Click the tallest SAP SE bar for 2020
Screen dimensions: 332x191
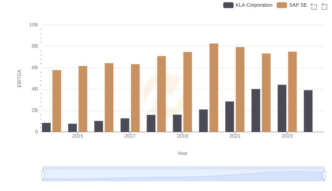point(214,88)
